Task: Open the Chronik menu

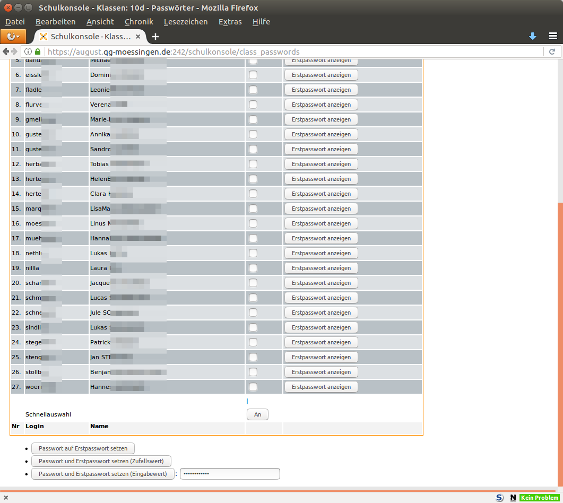Action: click(138, 22)
